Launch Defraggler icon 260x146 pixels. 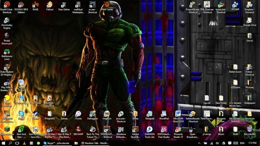tap(93, 114)
